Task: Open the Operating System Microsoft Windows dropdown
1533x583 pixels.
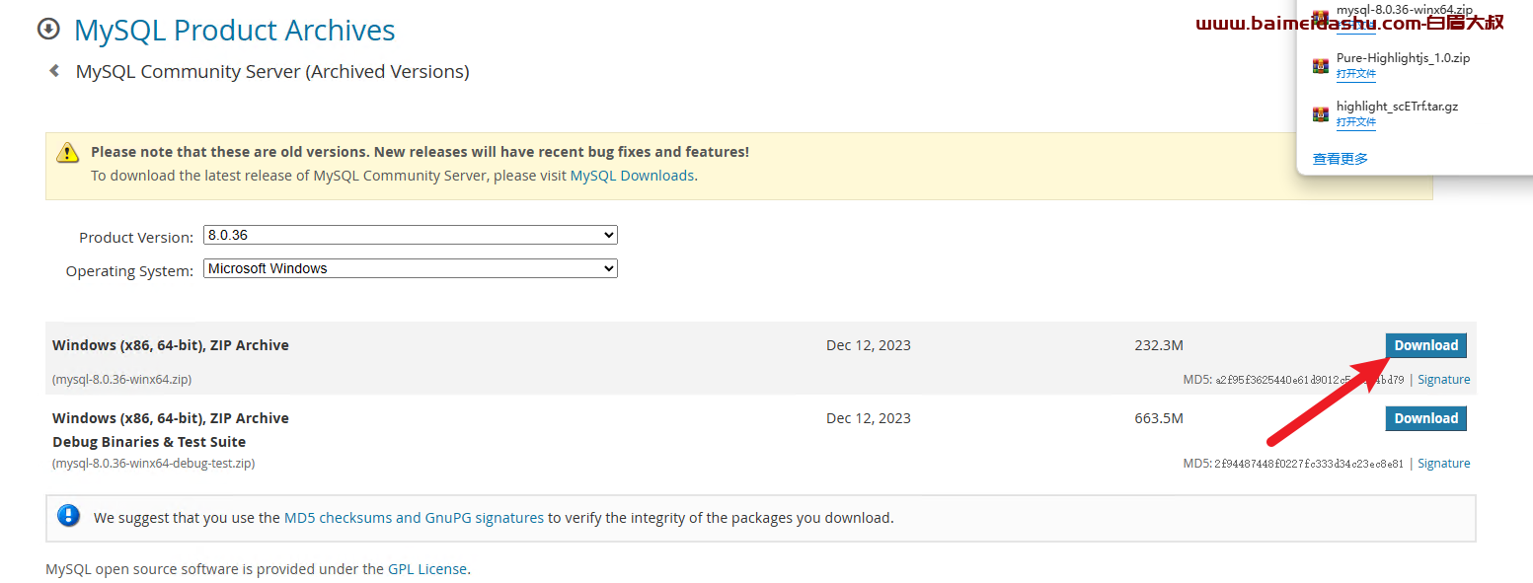Action: coord(411,268)
